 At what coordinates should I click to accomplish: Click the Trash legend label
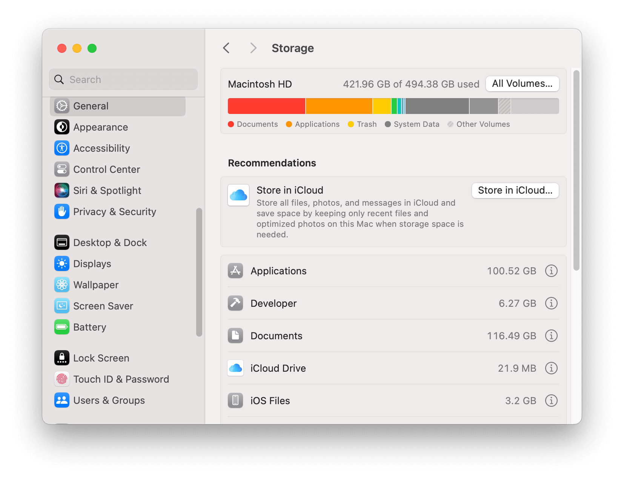coord(367,124)
